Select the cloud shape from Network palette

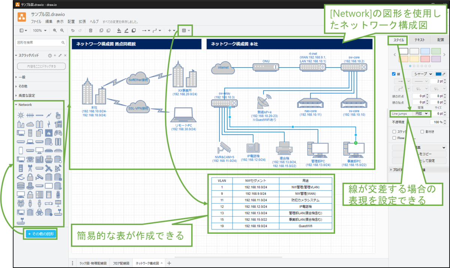(x=30, y=124)
